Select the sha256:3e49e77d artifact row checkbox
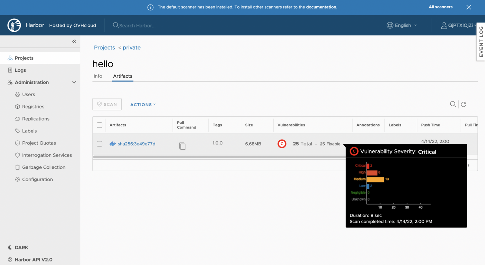The image size is (485, 265). tap(99, 143)
